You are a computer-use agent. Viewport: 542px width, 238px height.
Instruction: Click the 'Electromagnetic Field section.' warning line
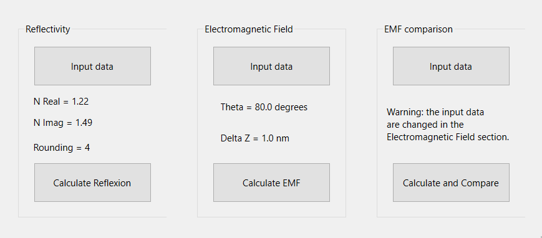point(448,137)
